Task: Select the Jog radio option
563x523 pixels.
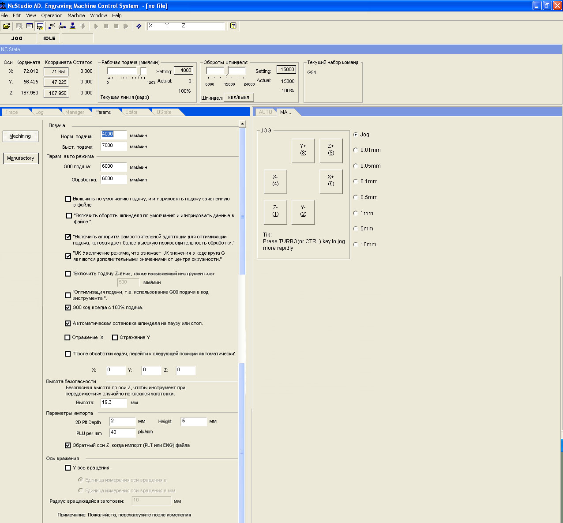Action: point(356,135)
